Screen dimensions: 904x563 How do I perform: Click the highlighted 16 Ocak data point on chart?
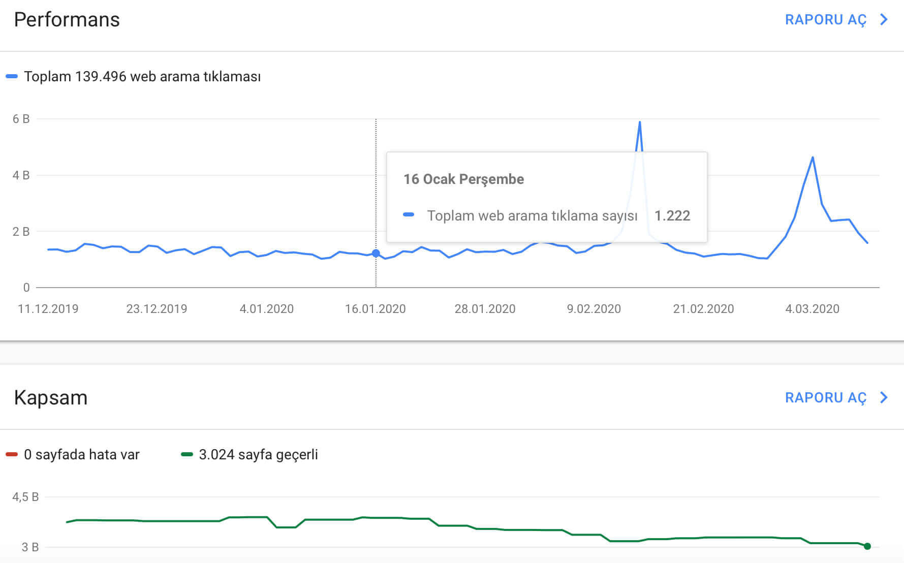376,253
